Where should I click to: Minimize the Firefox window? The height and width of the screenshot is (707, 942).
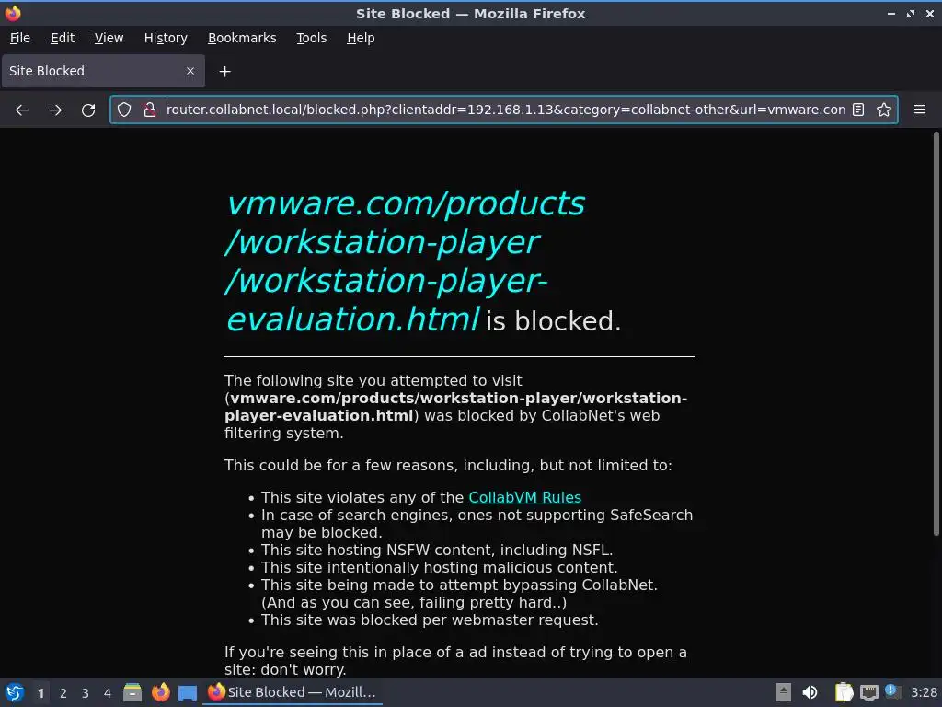pos(891,13)
